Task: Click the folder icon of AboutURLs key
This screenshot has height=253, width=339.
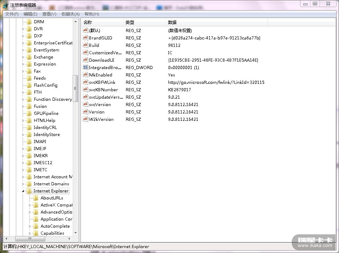Action: click(36, 198)
